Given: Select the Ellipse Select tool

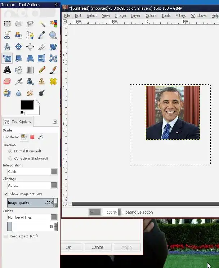Looking at the screenshot, I should [19, 23].
